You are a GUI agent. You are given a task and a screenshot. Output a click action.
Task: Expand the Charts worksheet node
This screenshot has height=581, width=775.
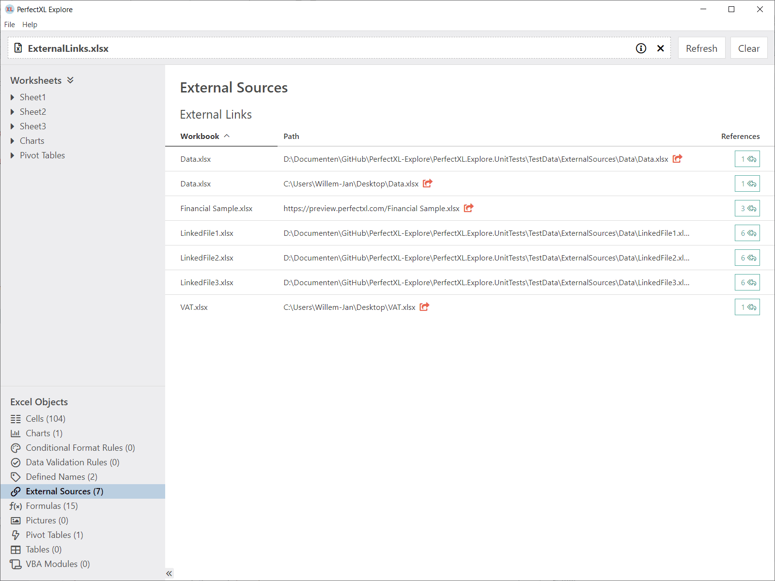click(x=13, y=141)
